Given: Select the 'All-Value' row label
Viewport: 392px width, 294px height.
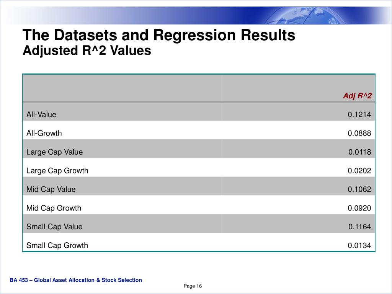Looking at the screenshot, I should [41, 114].
